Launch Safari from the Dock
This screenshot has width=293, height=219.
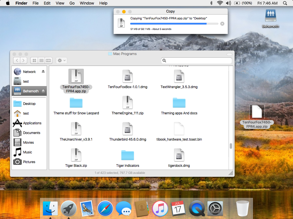coord(105,208)
